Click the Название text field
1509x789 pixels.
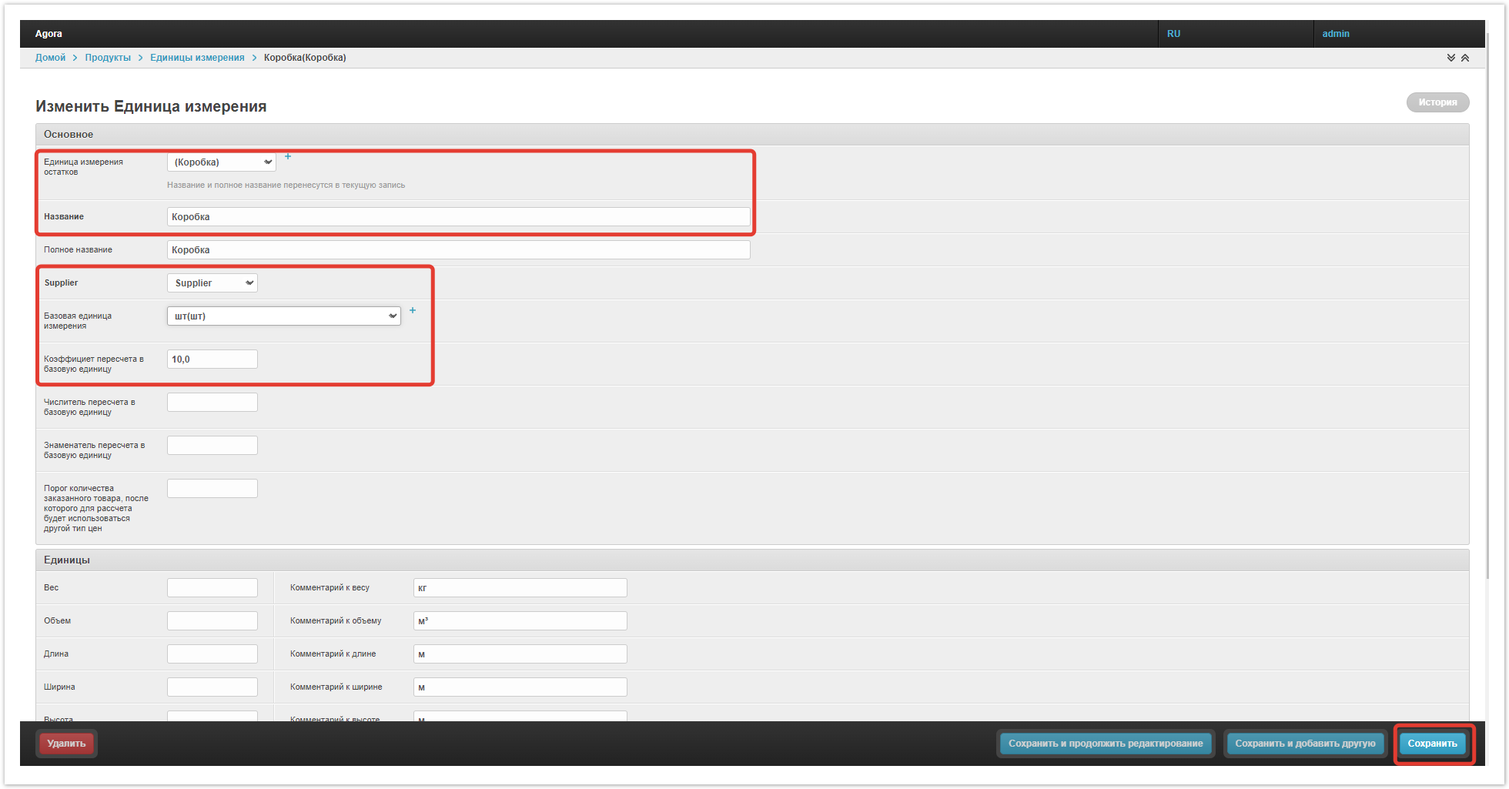click(458, 217)
